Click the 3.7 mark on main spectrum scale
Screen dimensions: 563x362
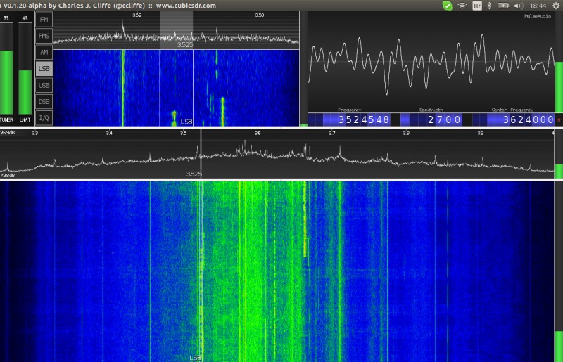point(331,133)
